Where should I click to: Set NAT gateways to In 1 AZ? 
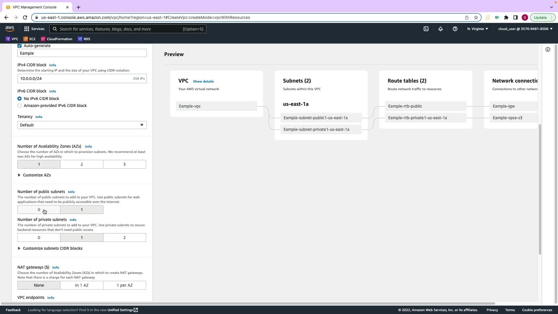[x=82, y=285]
